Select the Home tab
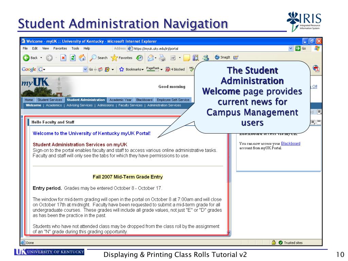Viewport: 348px width, 261px height. [29, 100]
